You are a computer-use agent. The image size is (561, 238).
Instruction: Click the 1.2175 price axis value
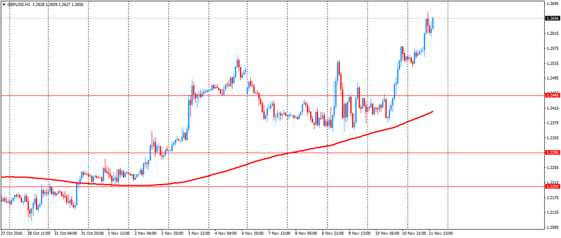click(x=553, y=198)
